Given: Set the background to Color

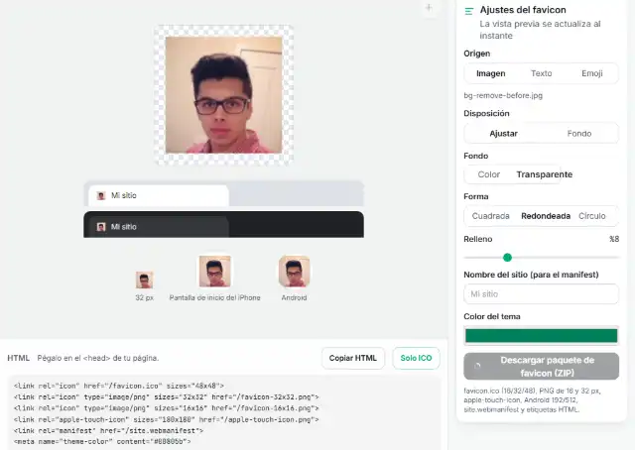Looking at the screenshot, I should coord(489,174).
